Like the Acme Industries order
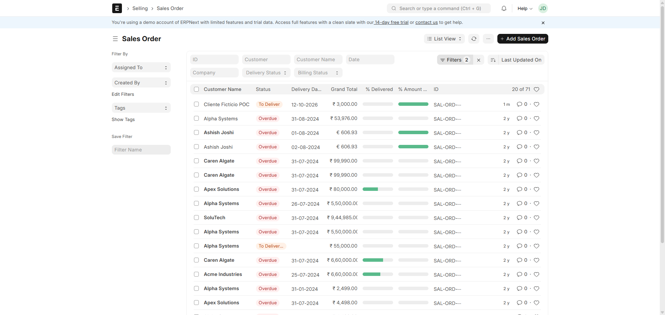This screenshot has width=665, height=315. 537,274
